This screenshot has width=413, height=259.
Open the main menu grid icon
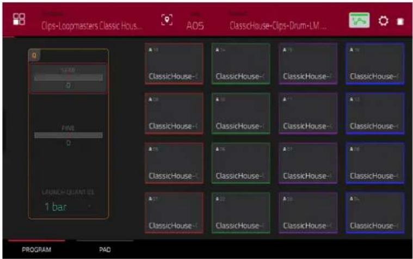tap(19, 19)
